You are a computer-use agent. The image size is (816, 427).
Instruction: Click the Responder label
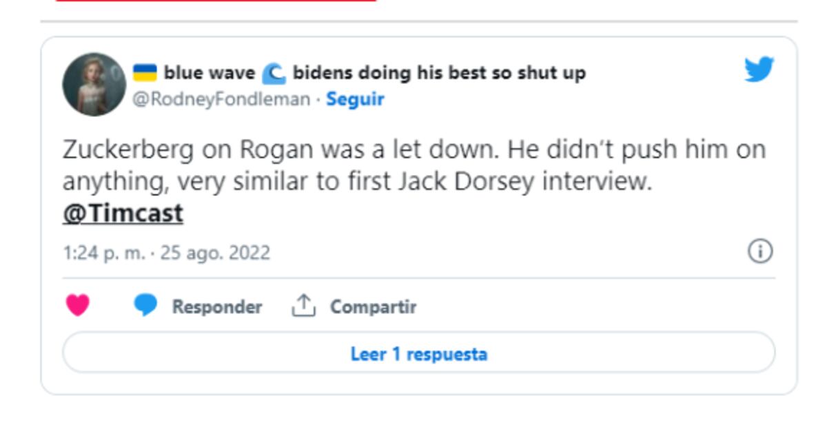point(216,306)
